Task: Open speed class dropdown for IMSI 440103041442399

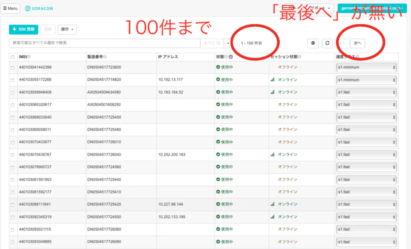Action: (x=366, y=67)
